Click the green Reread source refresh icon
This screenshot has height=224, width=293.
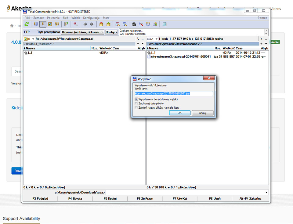pos(27,24)
